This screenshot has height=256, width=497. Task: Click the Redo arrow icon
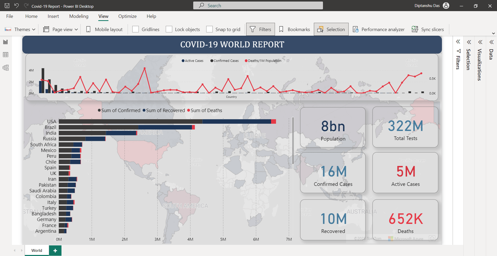pos(26,6)
